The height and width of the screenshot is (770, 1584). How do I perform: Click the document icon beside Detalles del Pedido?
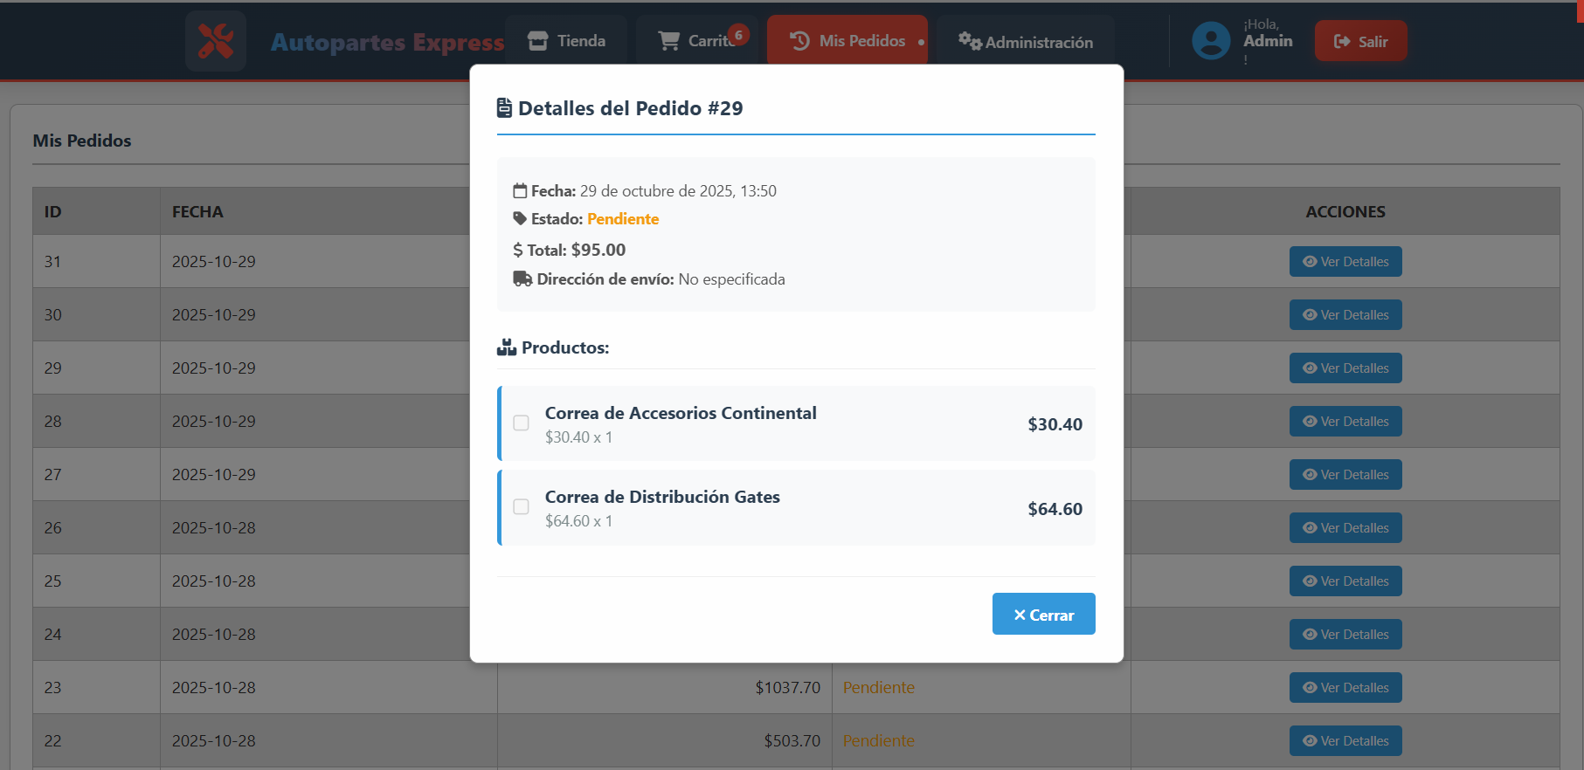pos(504,108)
